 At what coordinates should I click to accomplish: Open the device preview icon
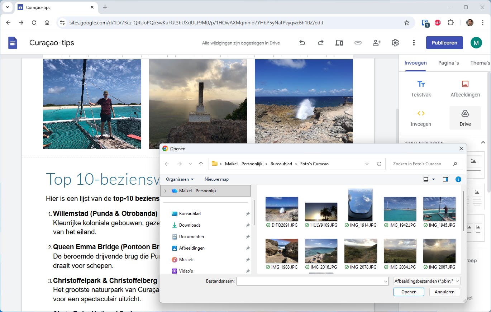tap(339, 43)
